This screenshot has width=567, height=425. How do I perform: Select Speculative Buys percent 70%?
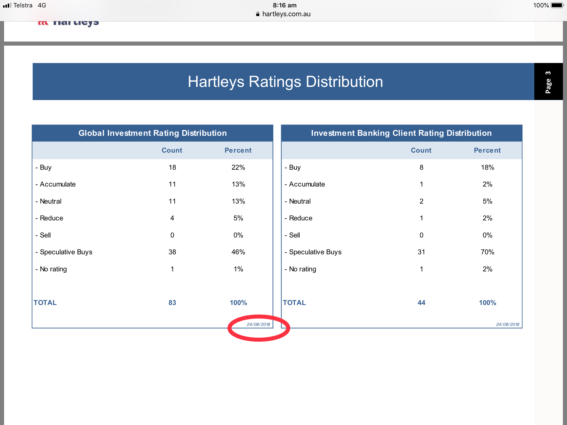(x=487, y=252)
